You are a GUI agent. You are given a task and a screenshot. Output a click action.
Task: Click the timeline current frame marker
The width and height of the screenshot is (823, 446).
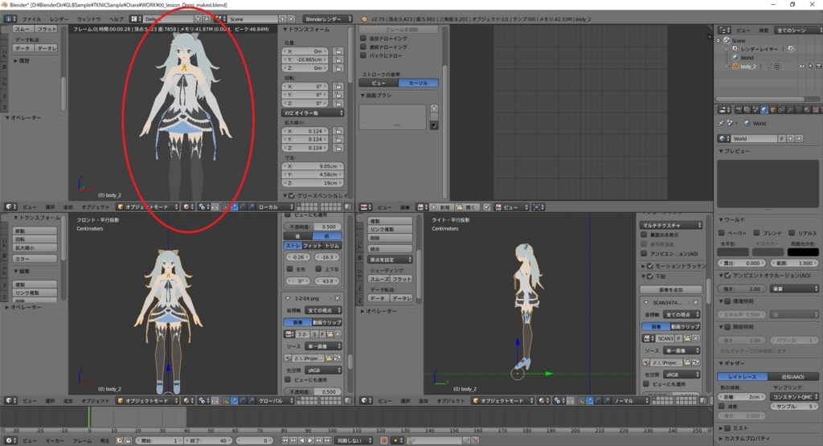pyautogui.click(x=89, y=417)
